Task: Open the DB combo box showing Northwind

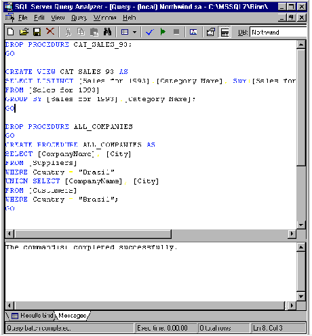Action: coord(279,32)
